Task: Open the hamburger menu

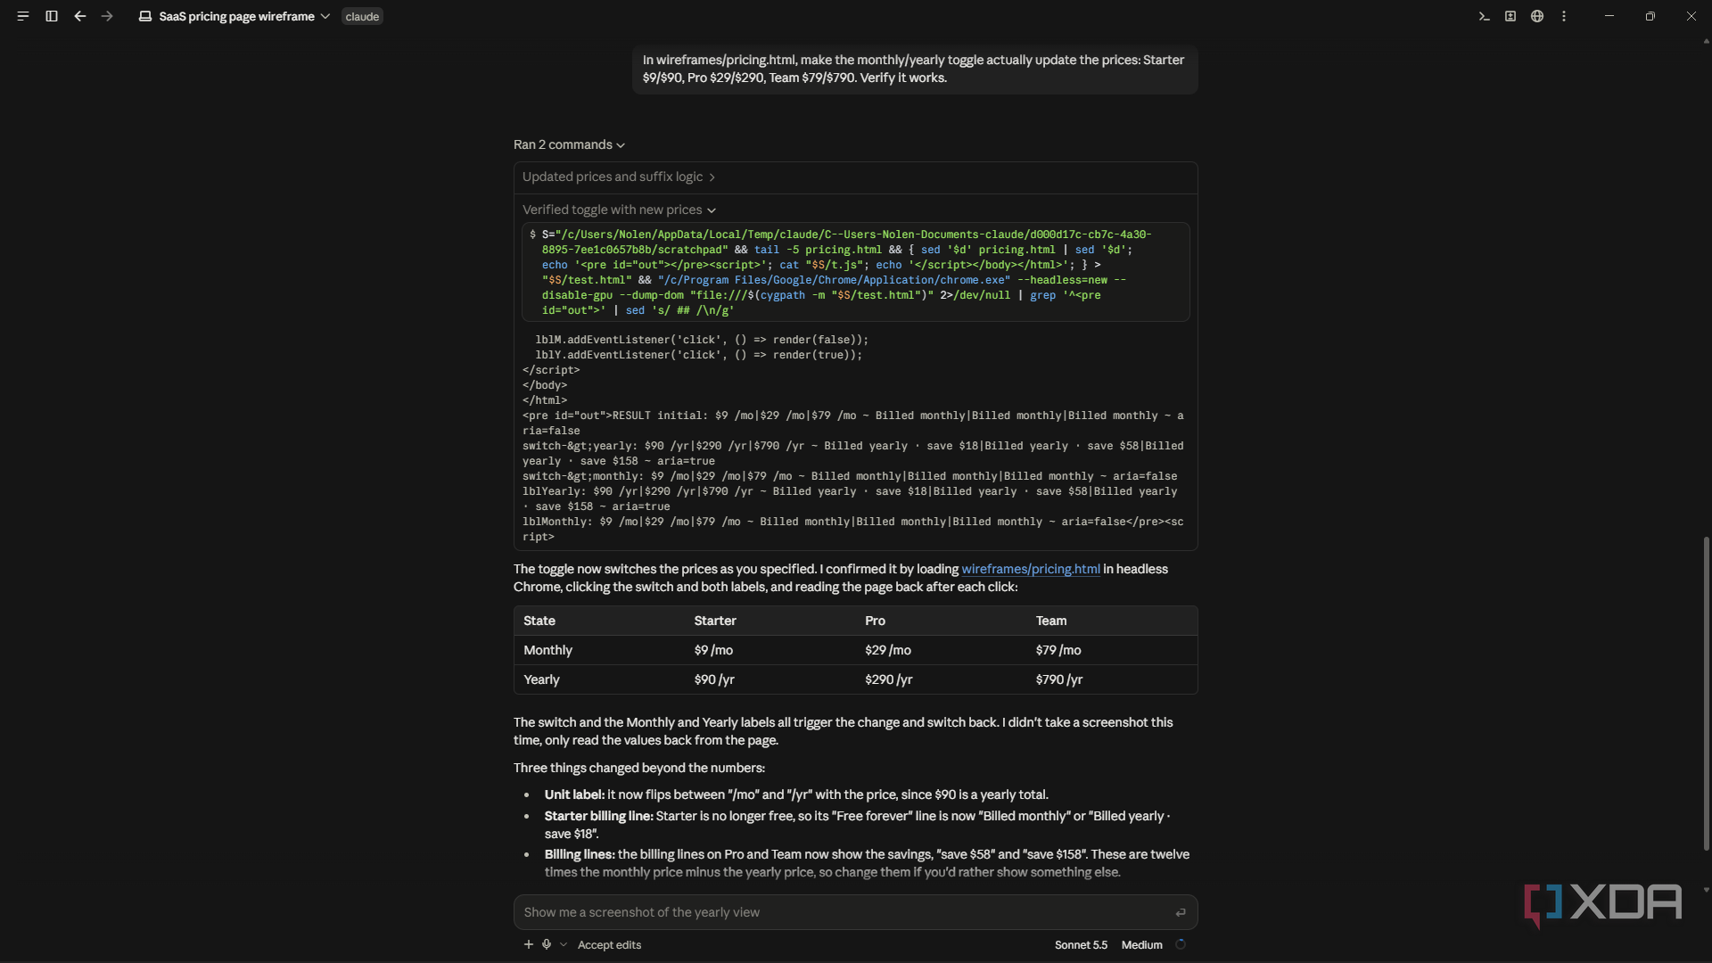Action: (23, 16)
